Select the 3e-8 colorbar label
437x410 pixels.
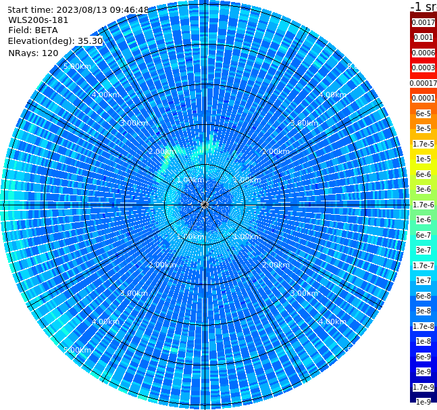[x=423, y=311]
